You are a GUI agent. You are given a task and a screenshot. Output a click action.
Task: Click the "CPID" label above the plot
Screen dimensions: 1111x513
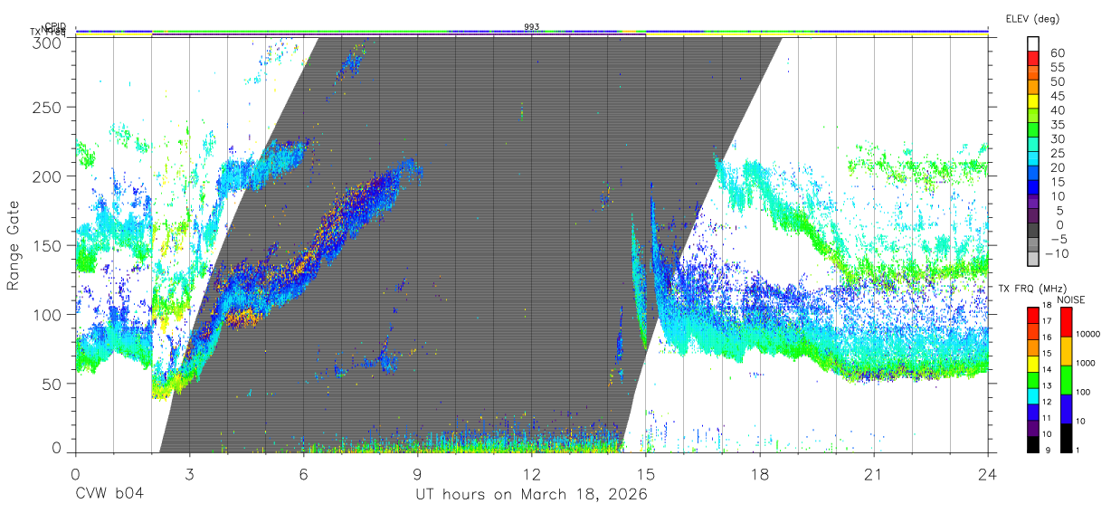56,27
